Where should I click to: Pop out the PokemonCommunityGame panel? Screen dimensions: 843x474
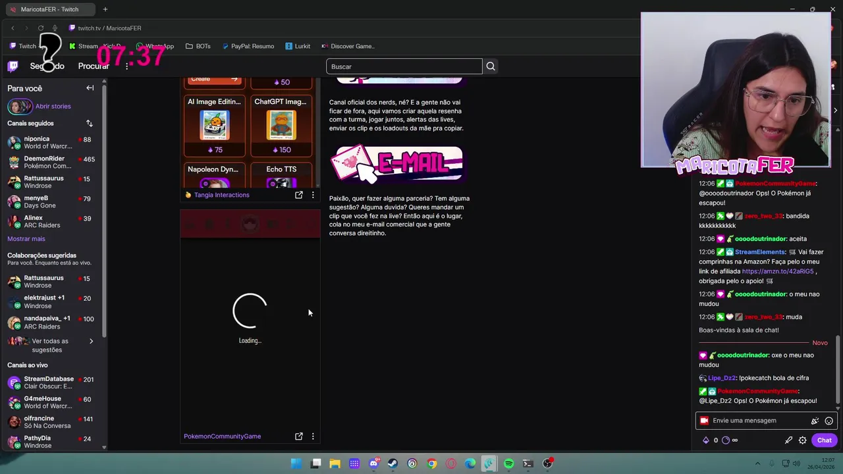299,436
